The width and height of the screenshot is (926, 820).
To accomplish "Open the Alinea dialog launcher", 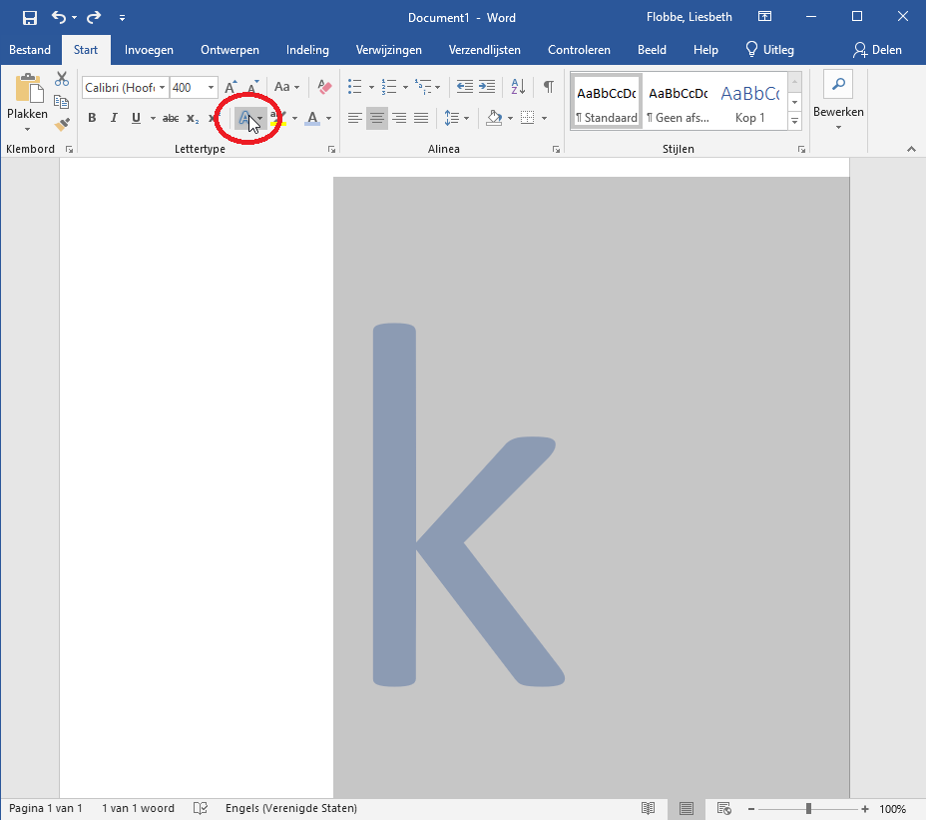I will point(557,150).
